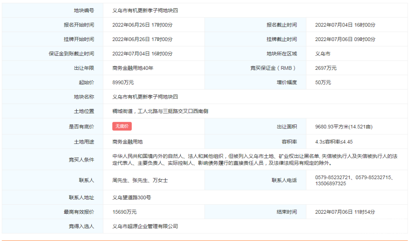Click the 15690万元 highest bid value
The height and width of the screenshot is (241, 410).
pyautogui.click(x=125, y=212)
